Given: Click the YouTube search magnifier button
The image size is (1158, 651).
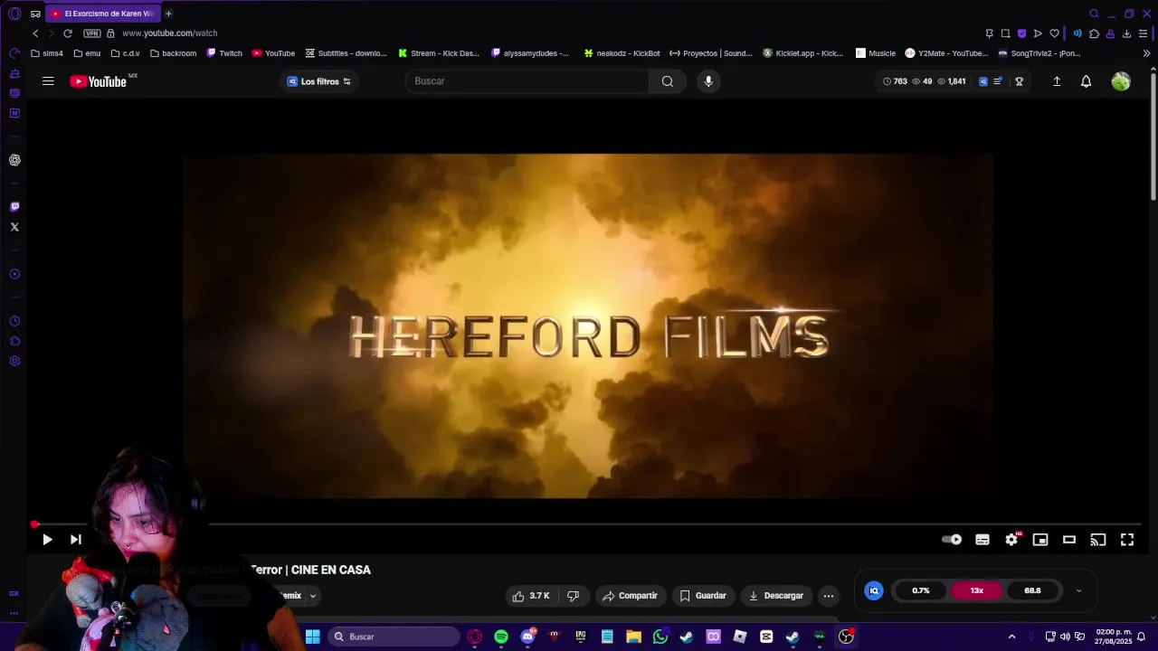Looking at the screenshot, I should click(668, 81).
